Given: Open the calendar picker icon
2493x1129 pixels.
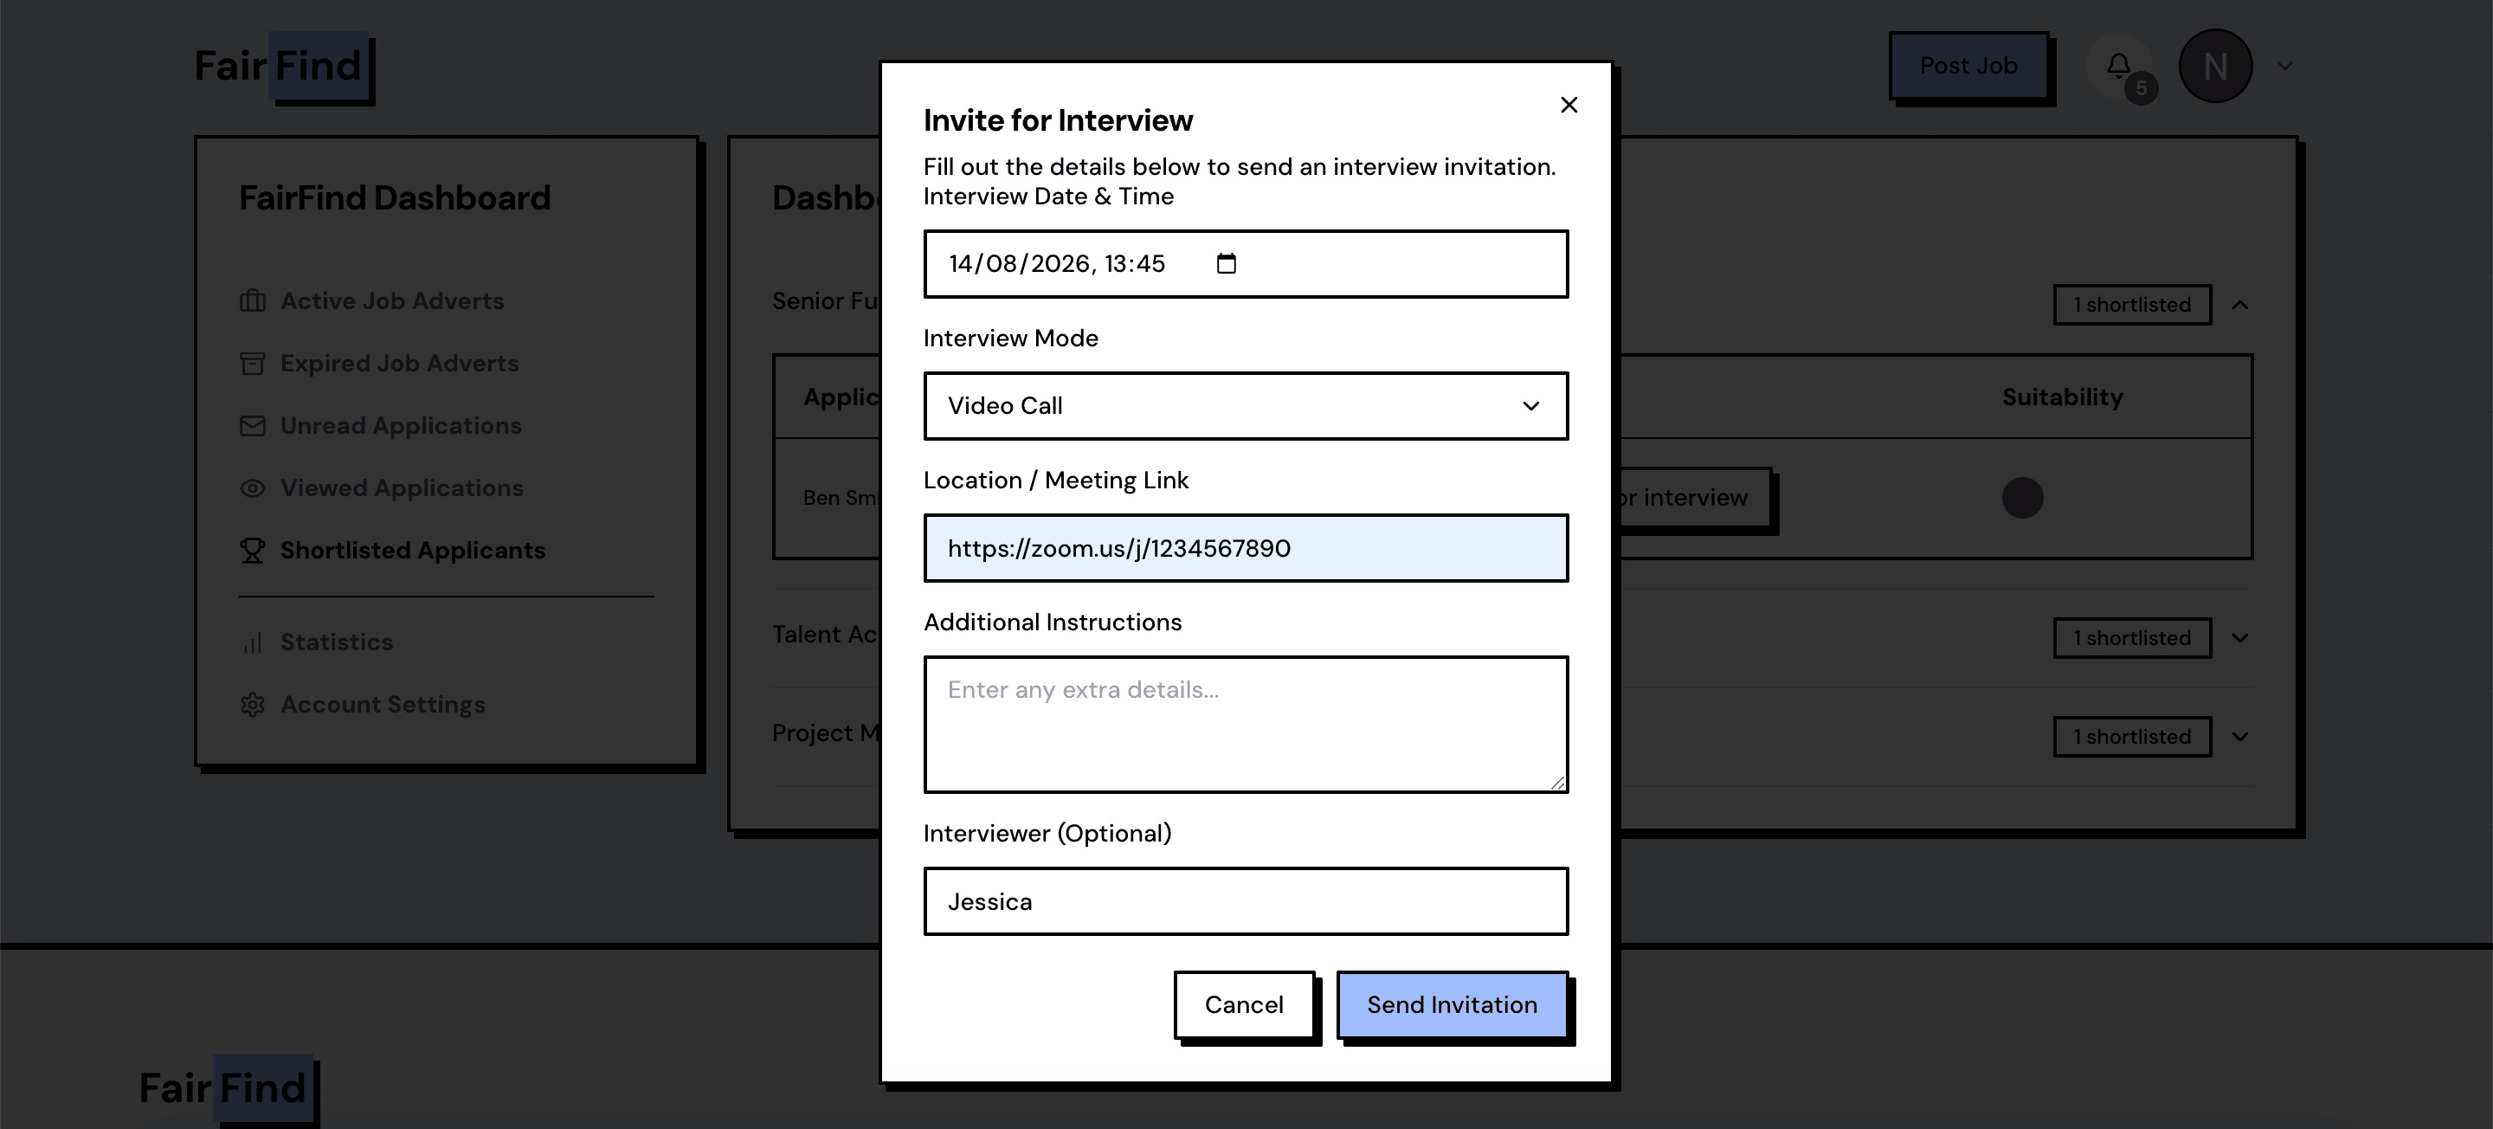Looking at the screenshot, I should [1227, 263].
